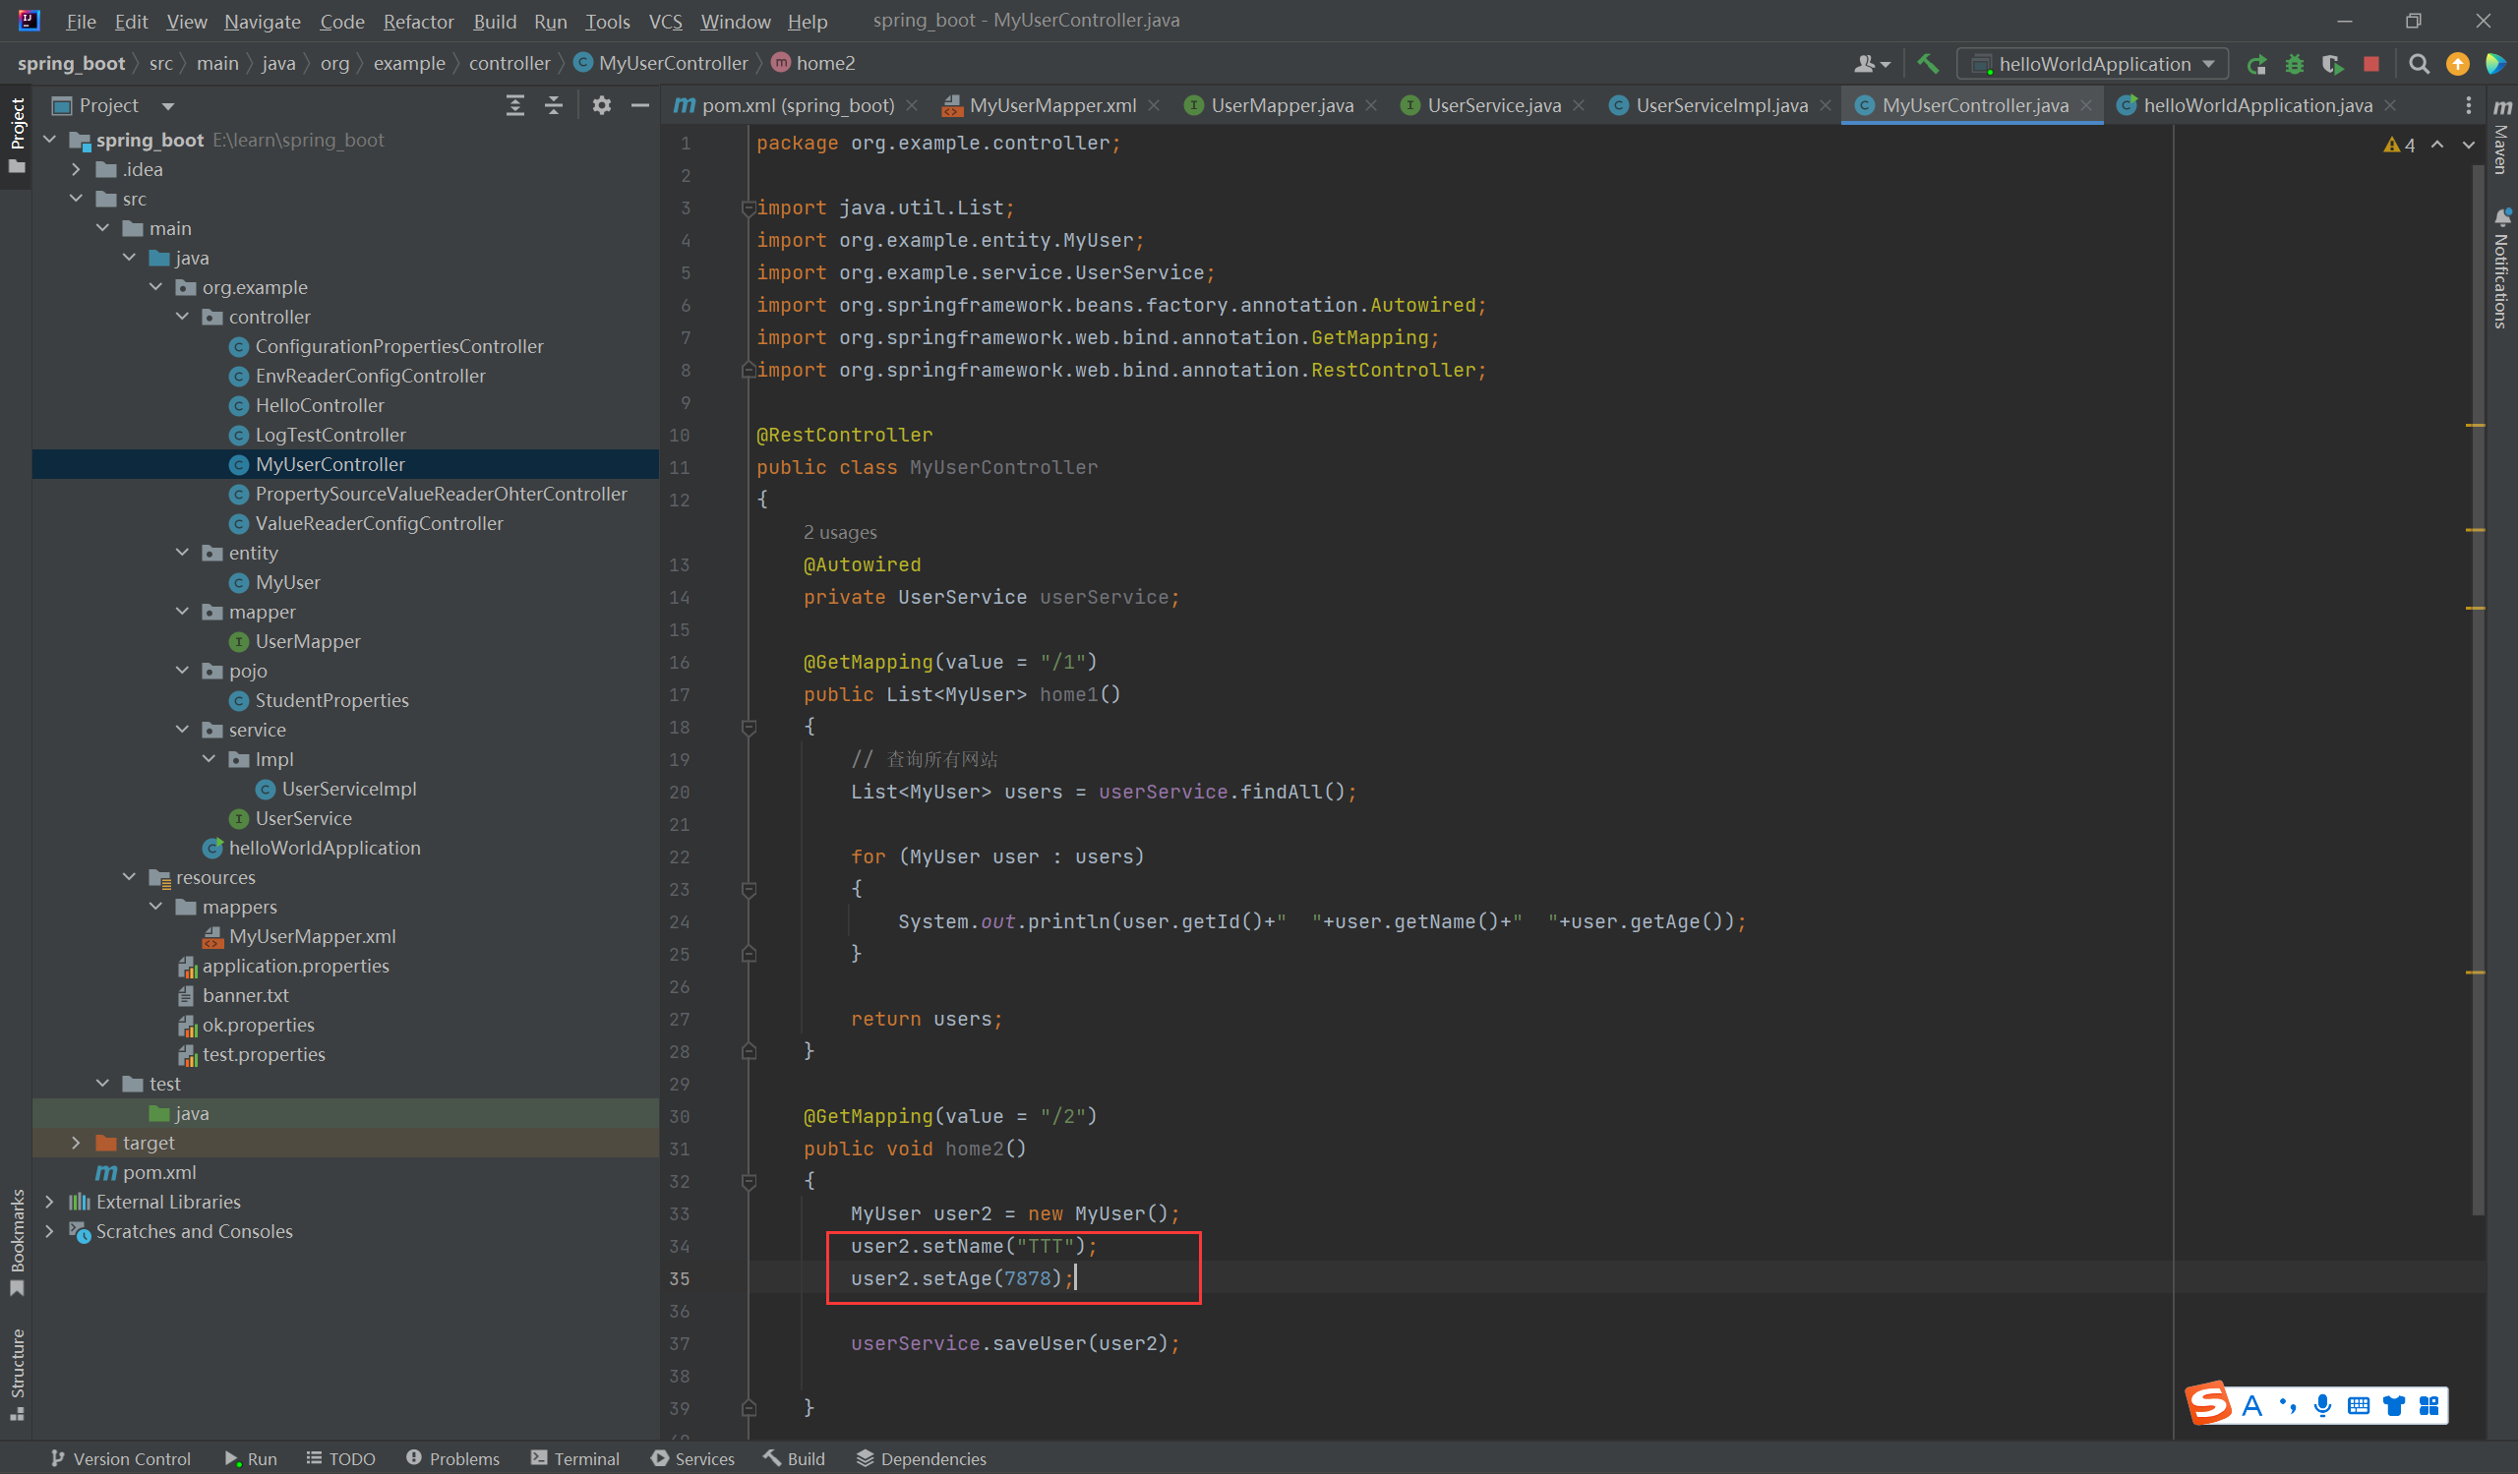Click the Debug bug icon
The image size is (2518, 1474).
click(2294, 64)
